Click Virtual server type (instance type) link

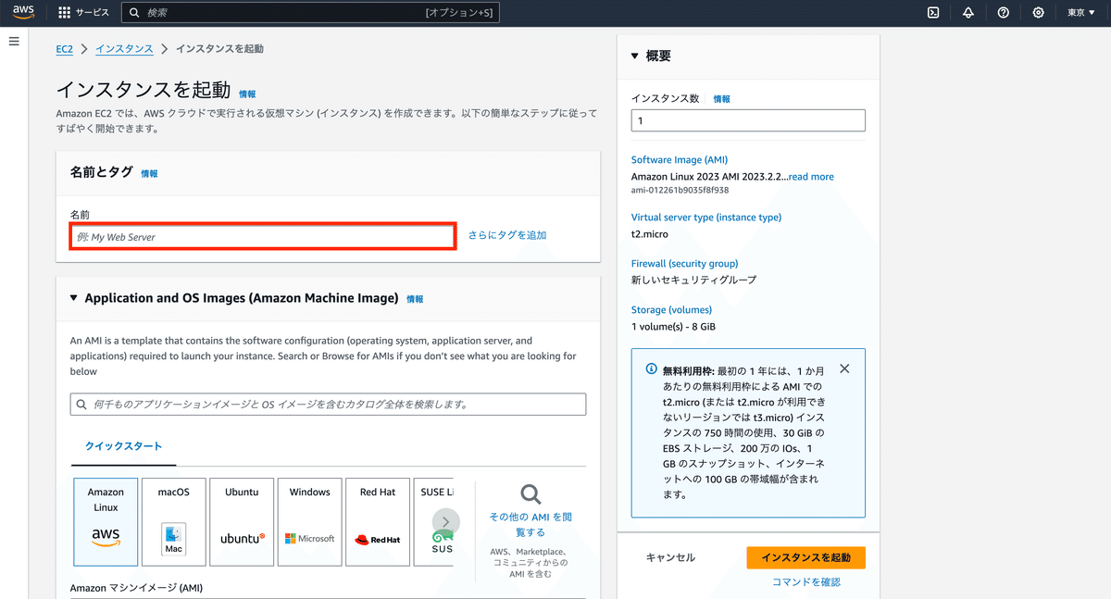click(x=706, y=218)
